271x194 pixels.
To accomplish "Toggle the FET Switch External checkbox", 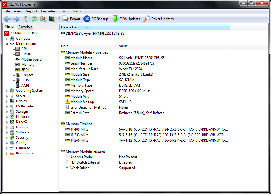I will point(68,162).
